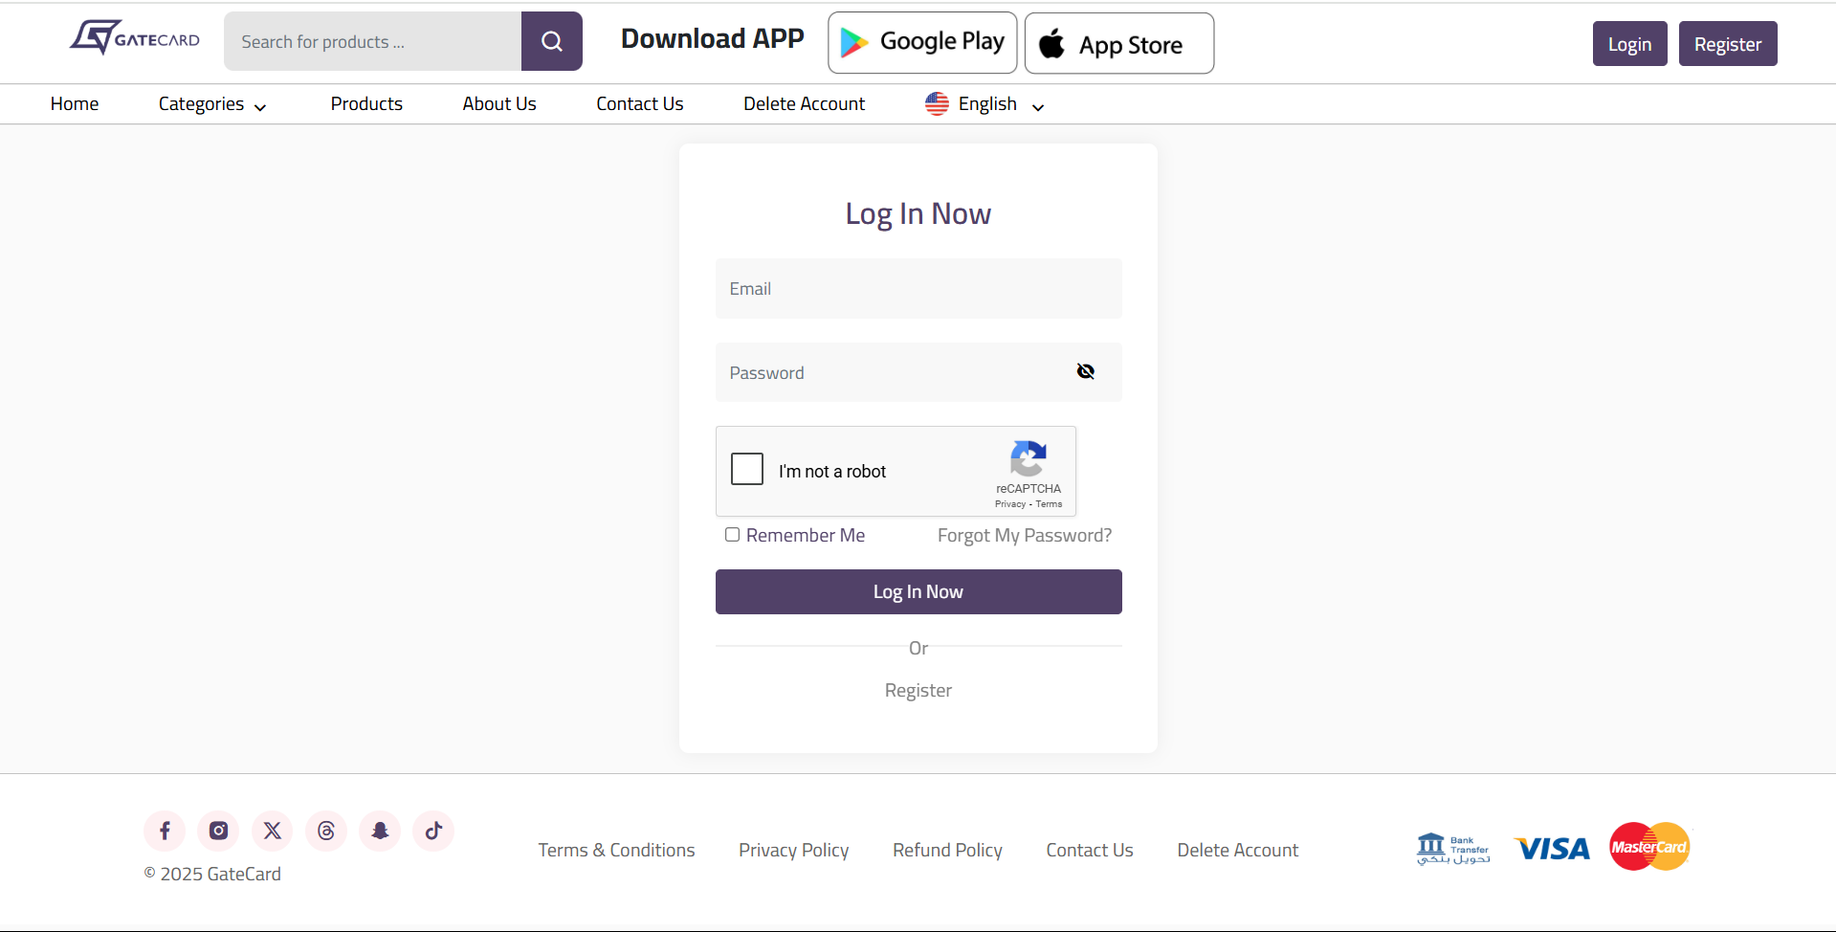Image resolution: width=1836 pixels, height=932 pixels.
Task: Open the English language dropdown
Action: click(x=984, y=104)
